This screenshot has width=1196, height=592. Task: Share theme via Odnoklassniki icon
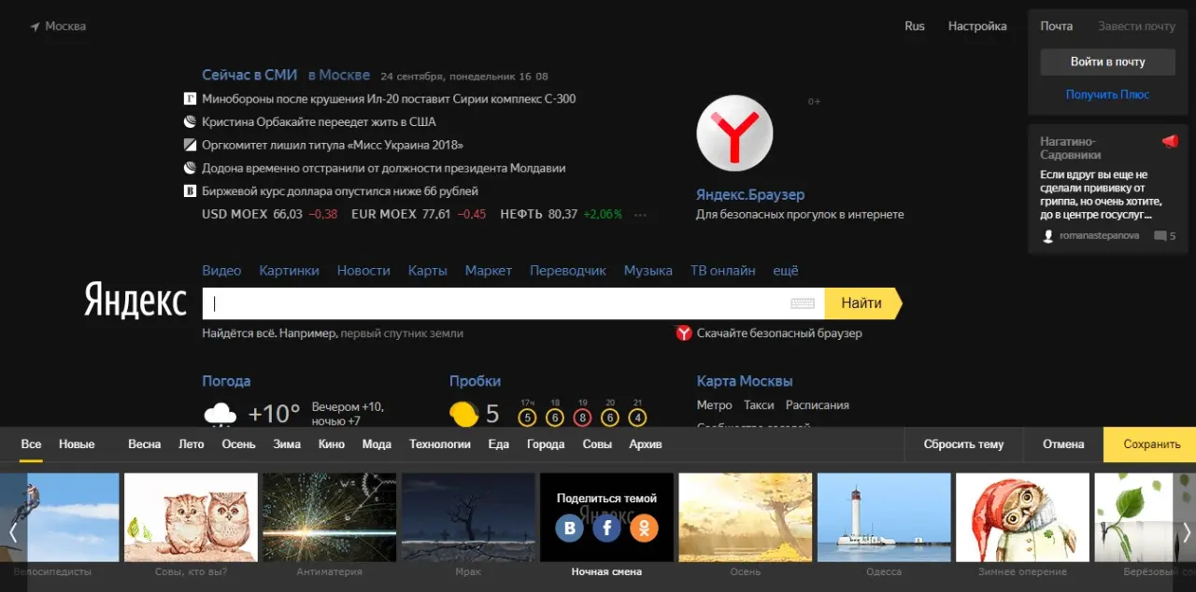pos(644,529)
